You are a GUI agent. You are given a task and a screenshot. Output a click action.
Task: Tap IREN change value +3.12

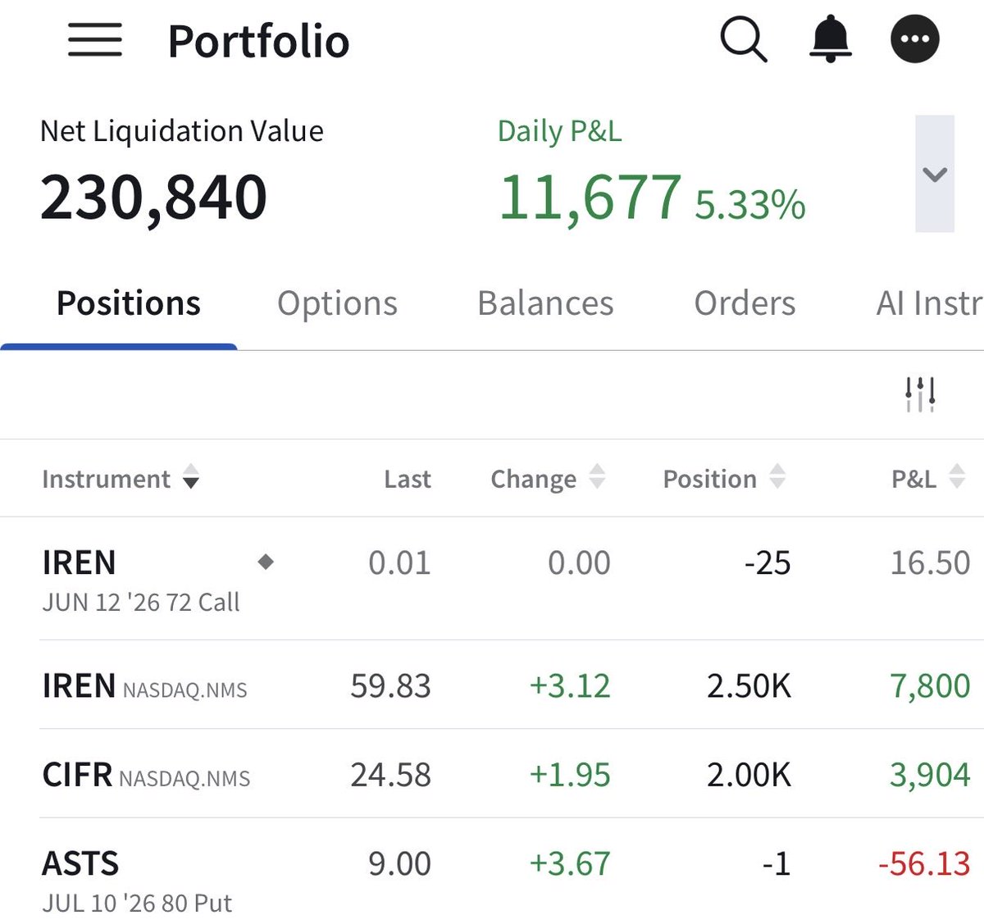pos(570,686)
